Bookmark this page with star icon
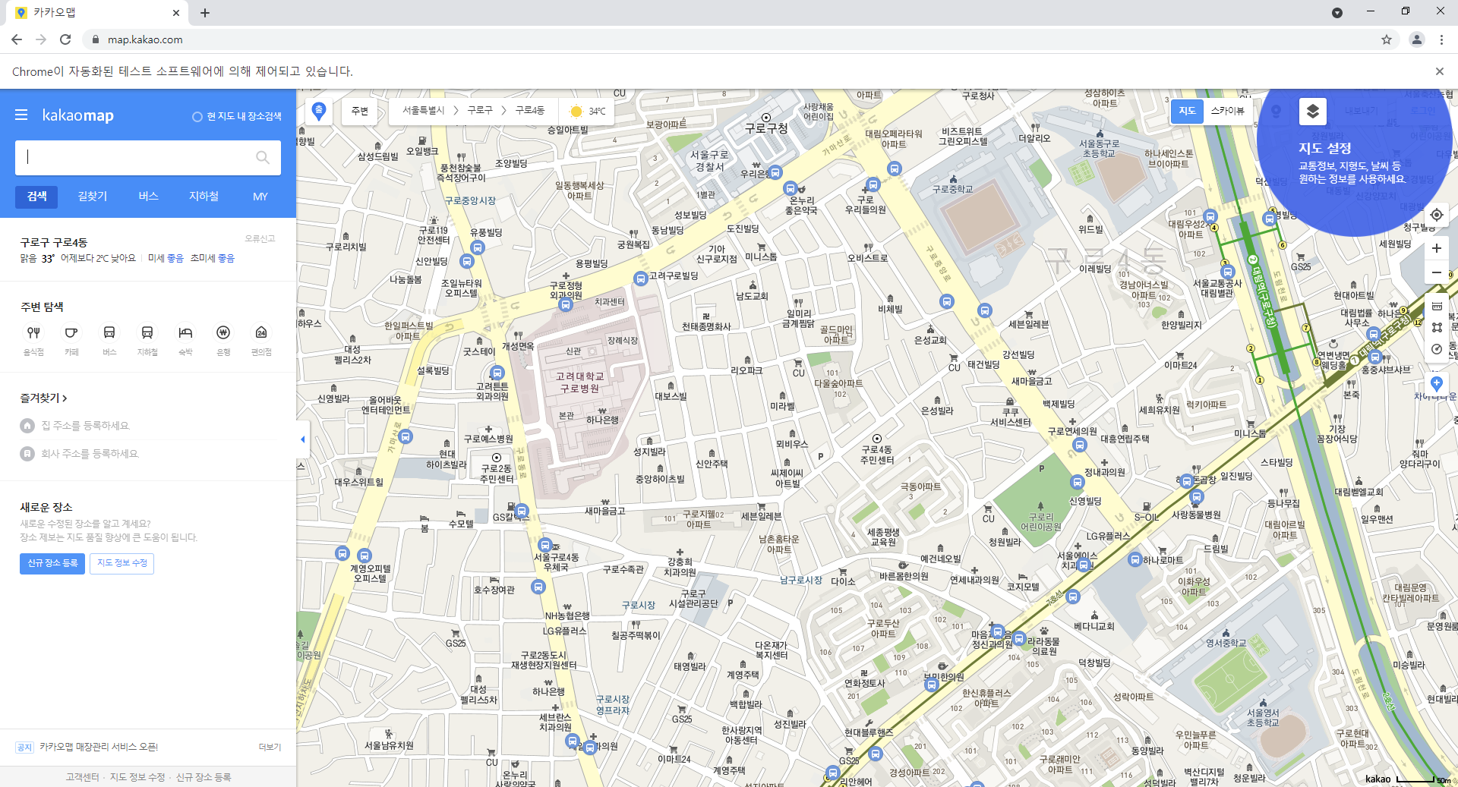1458x787 pixels. pyautogui.click(x=1387, y=39)
